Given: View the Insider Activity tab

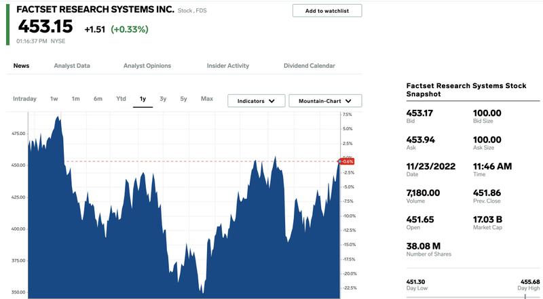Looking at the screenshot, I should coord(228,66).
